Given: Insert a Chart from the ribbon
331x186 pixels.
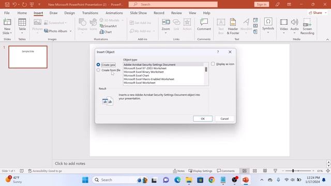Looking at the screenshot, I should point(106,32).
